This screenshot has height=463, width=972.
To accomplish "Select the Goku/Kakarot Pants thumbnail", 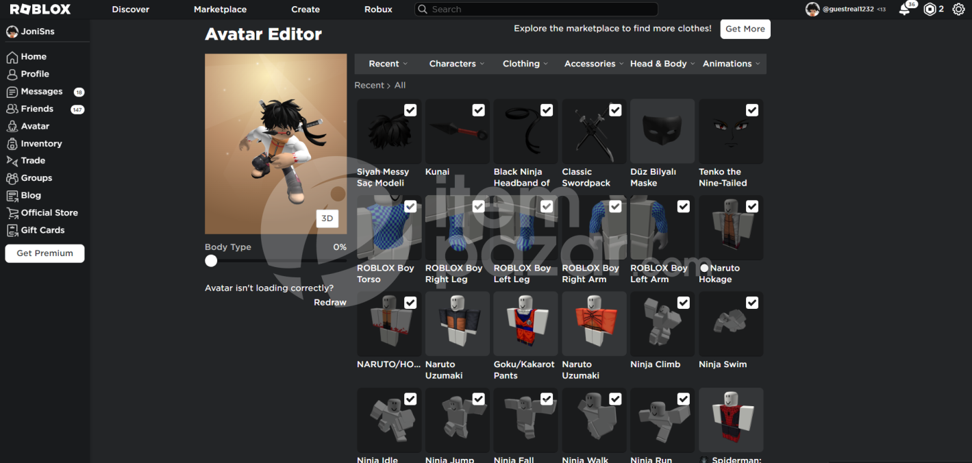I will pos(525,324).
